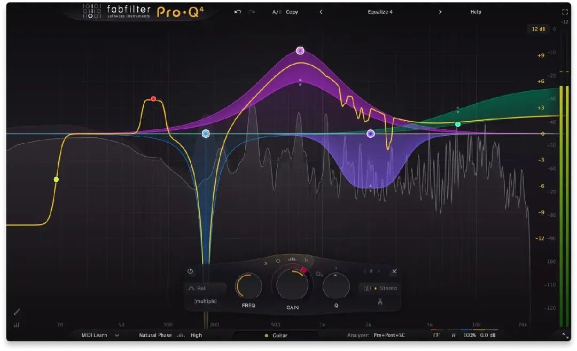Load the next preset arrow
Image resolution: width=577 pixels, height=351 pixels.
[440, 12]
